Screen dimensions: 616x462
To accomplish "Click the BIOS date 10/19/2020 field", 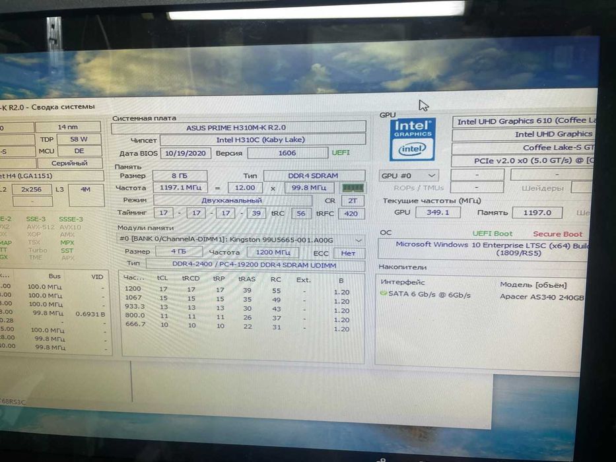I will (186, 153).
